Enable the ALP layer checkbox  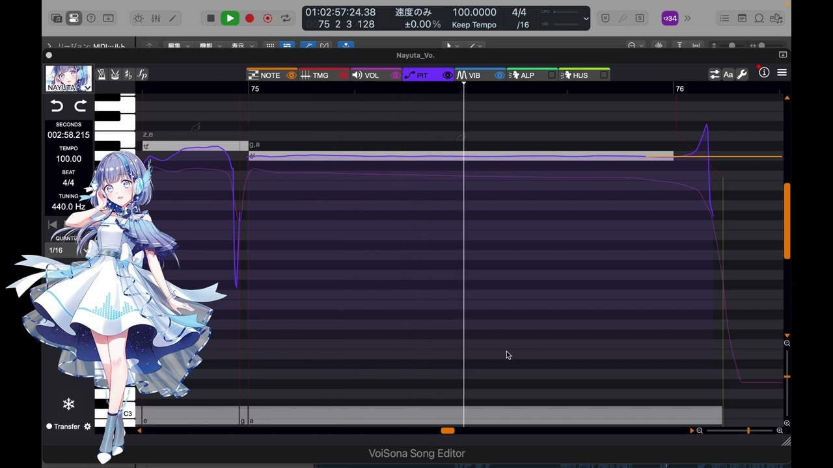click(552, 75)
